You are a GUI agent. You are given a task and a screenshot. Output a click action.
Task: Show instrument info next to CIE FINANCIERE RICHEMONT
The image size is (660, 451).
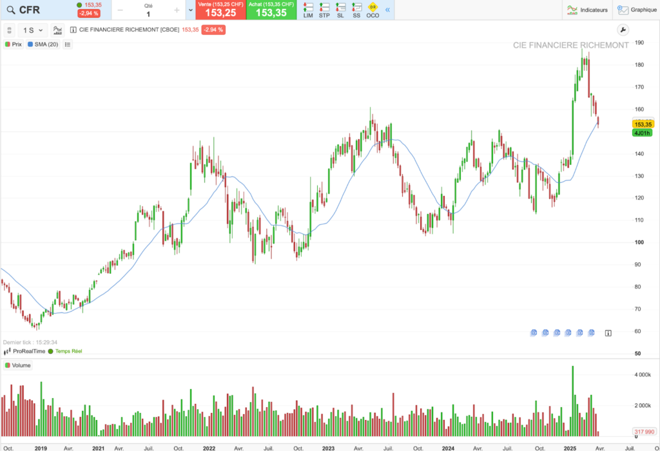tap(73, 30)
